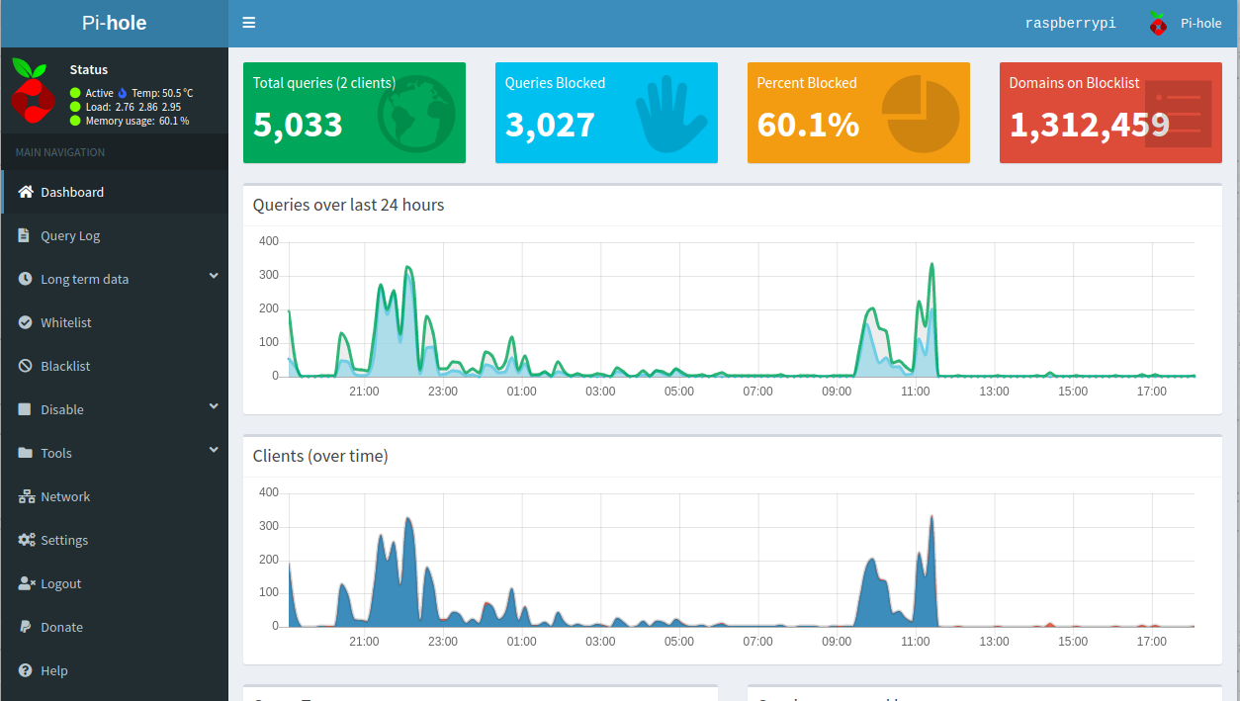The width and height of the screenshot is (1240, 701).
Task: Click the Status heading in the sidebar
Action: 89,69
